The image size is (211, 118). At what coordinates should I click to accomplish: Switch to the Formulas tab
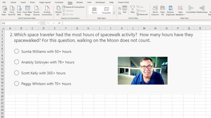coord(59,2)
